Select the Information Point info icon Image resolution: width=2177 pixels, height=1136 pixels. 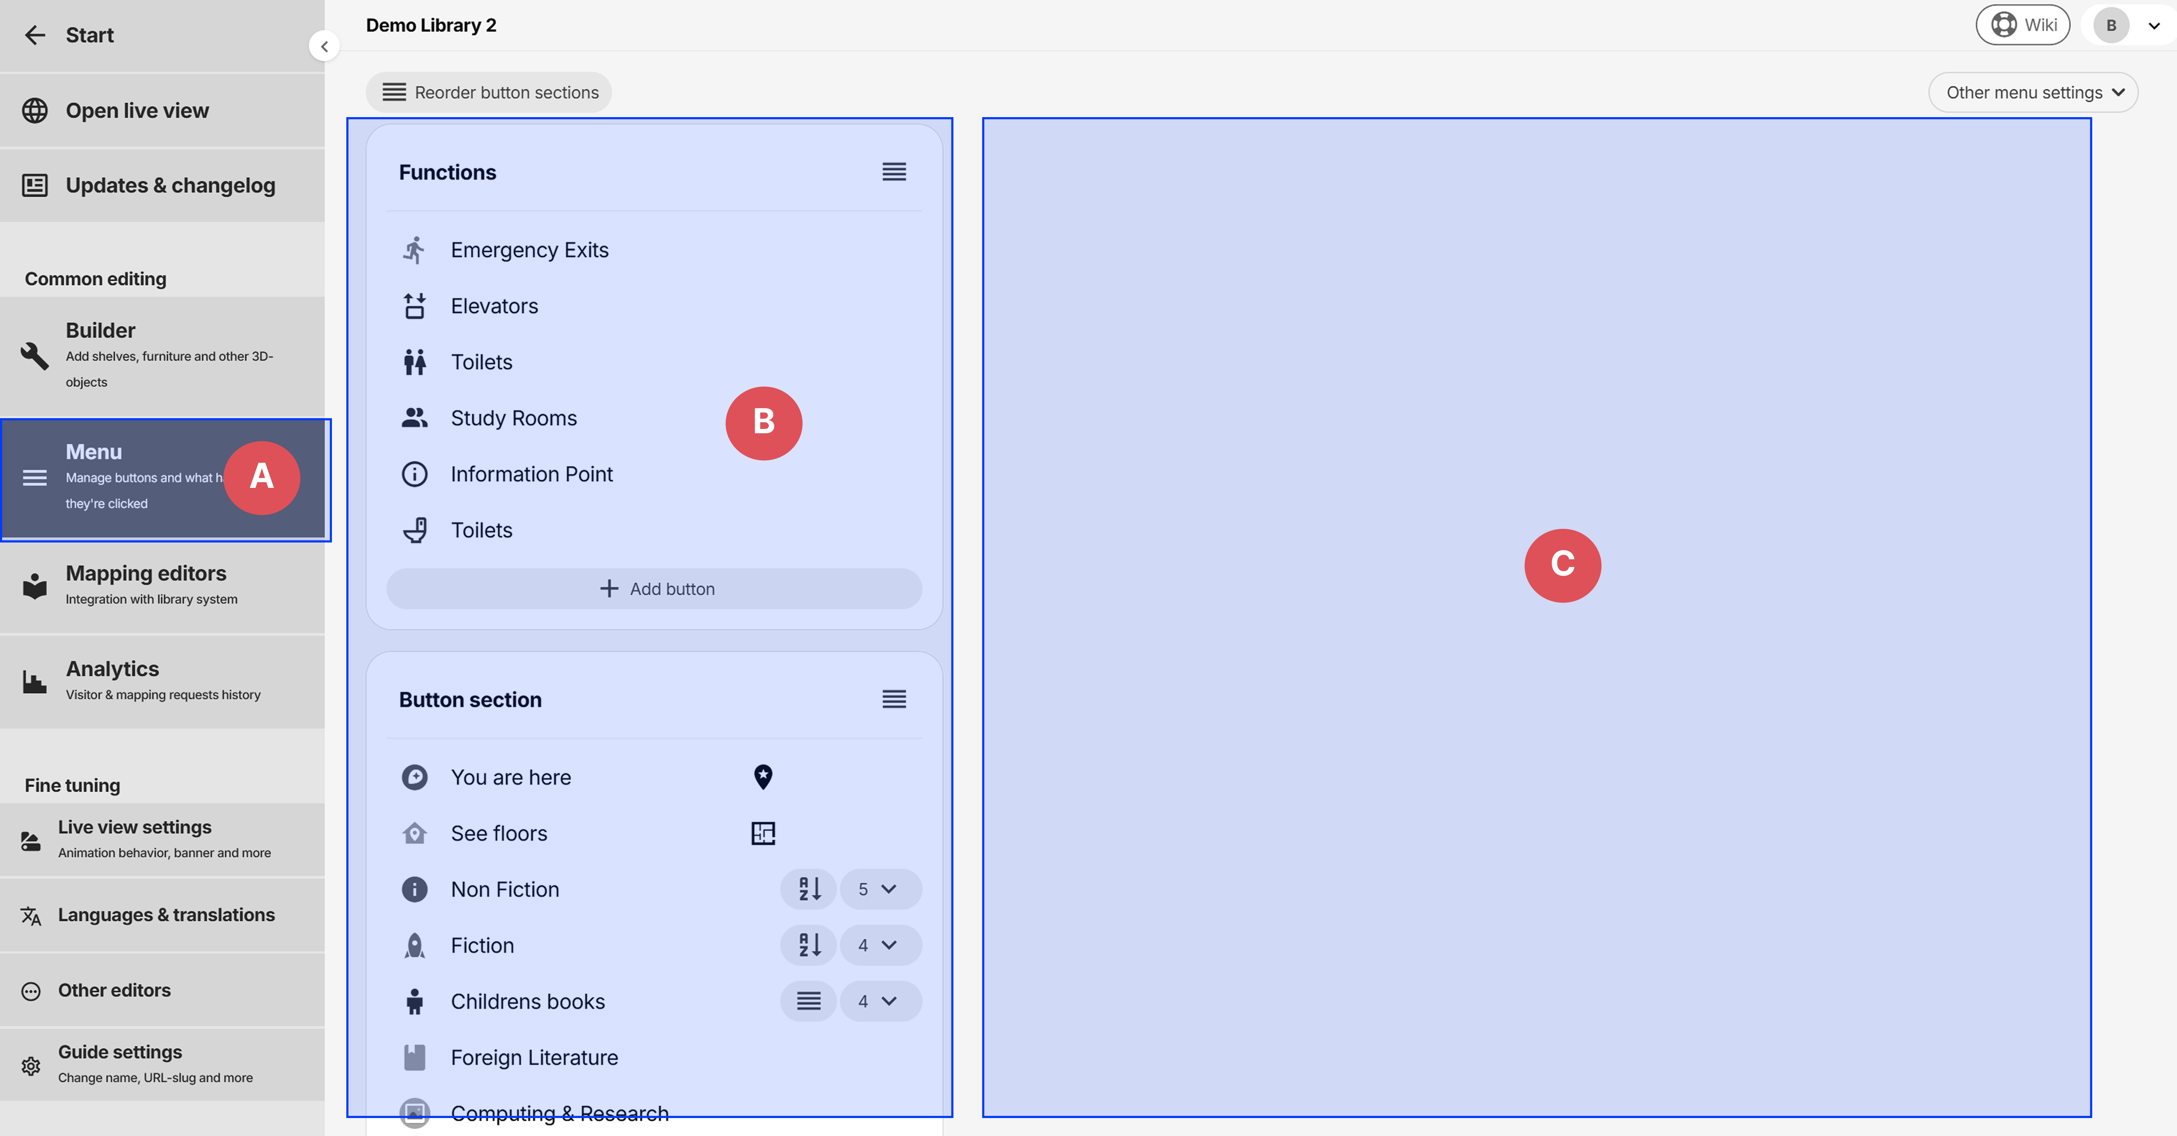[x=415, y=474]
